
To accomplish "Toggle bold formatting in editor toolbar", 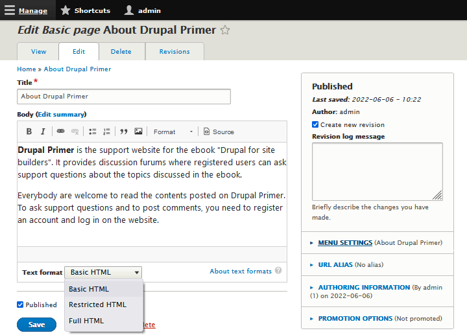I will pyautogui.click(x=29, y=132).
